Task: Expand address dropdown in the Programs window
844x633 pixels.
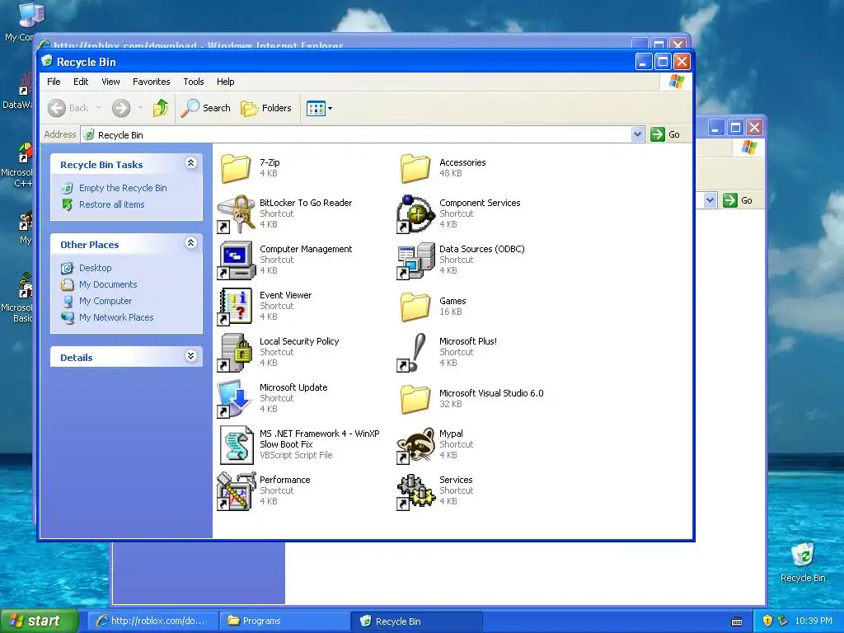Action: click(710, 201)
